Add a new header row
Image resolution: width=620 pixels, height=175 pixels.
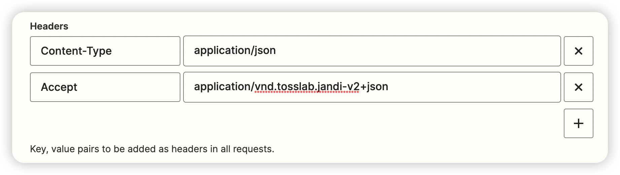(x=578, y=123)
